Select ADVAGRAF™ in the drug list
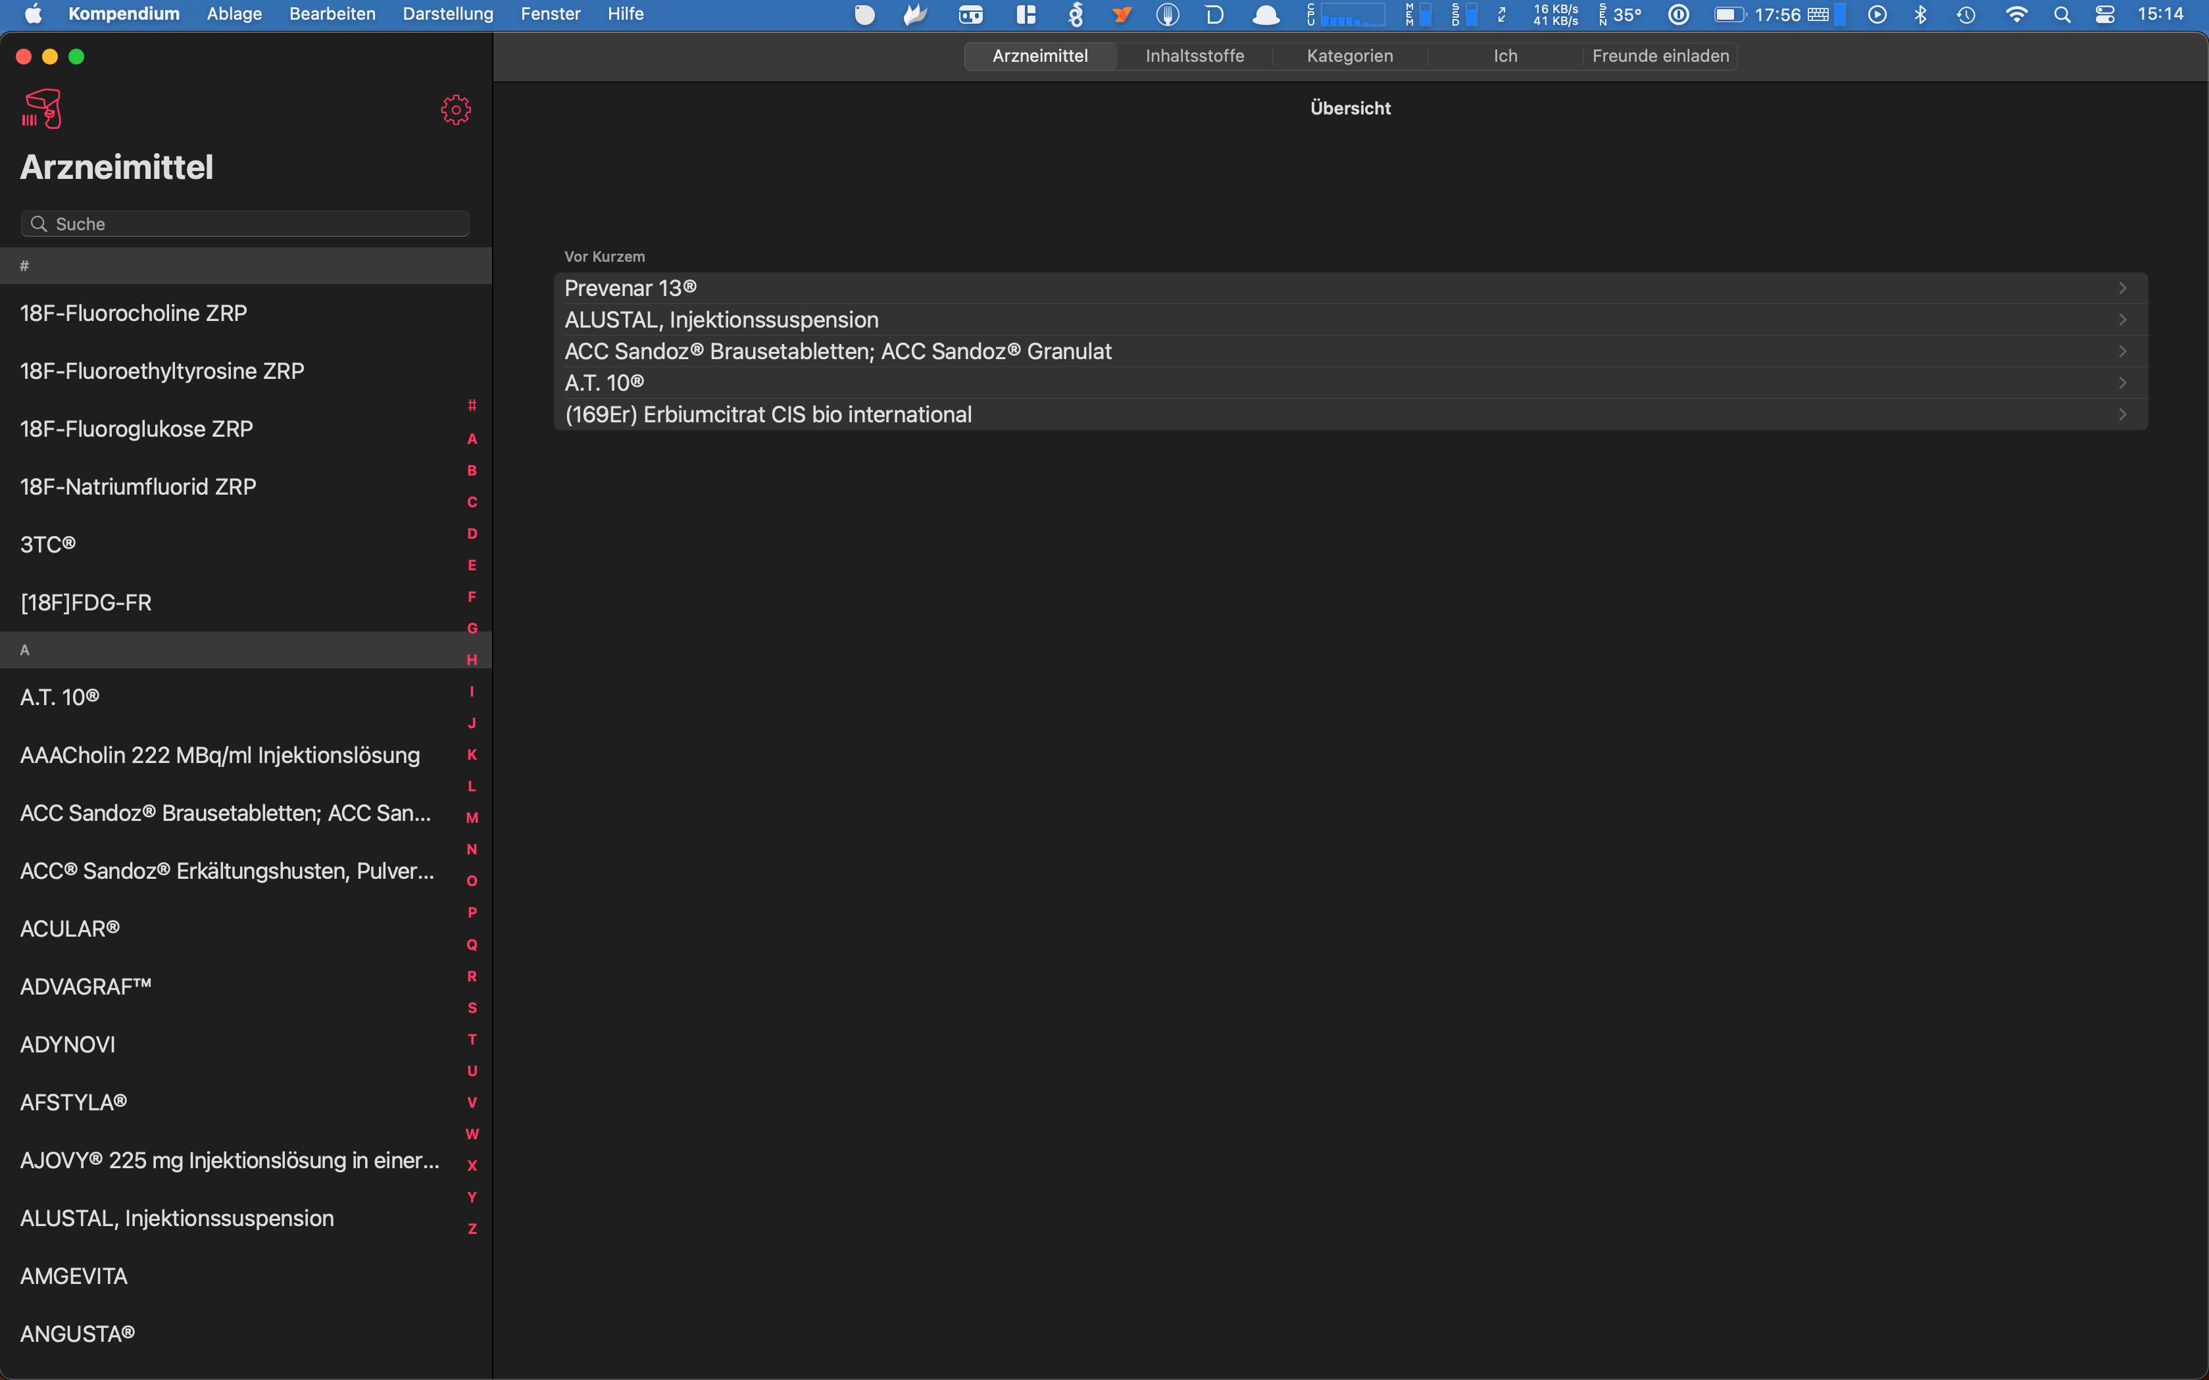2209x1380 pixels. click(86, 987)
